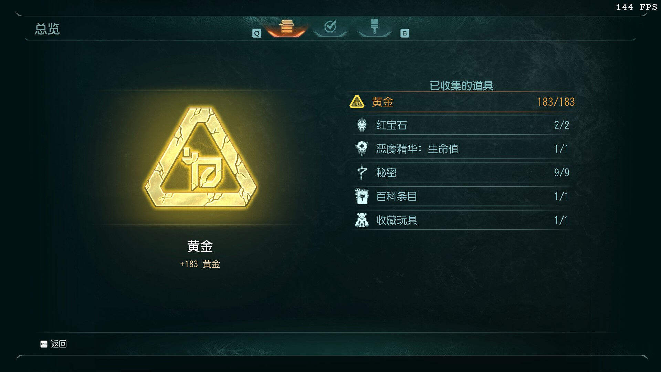Select the overview list tab icon
Viewport: 661px width, 372px height.
286,27
